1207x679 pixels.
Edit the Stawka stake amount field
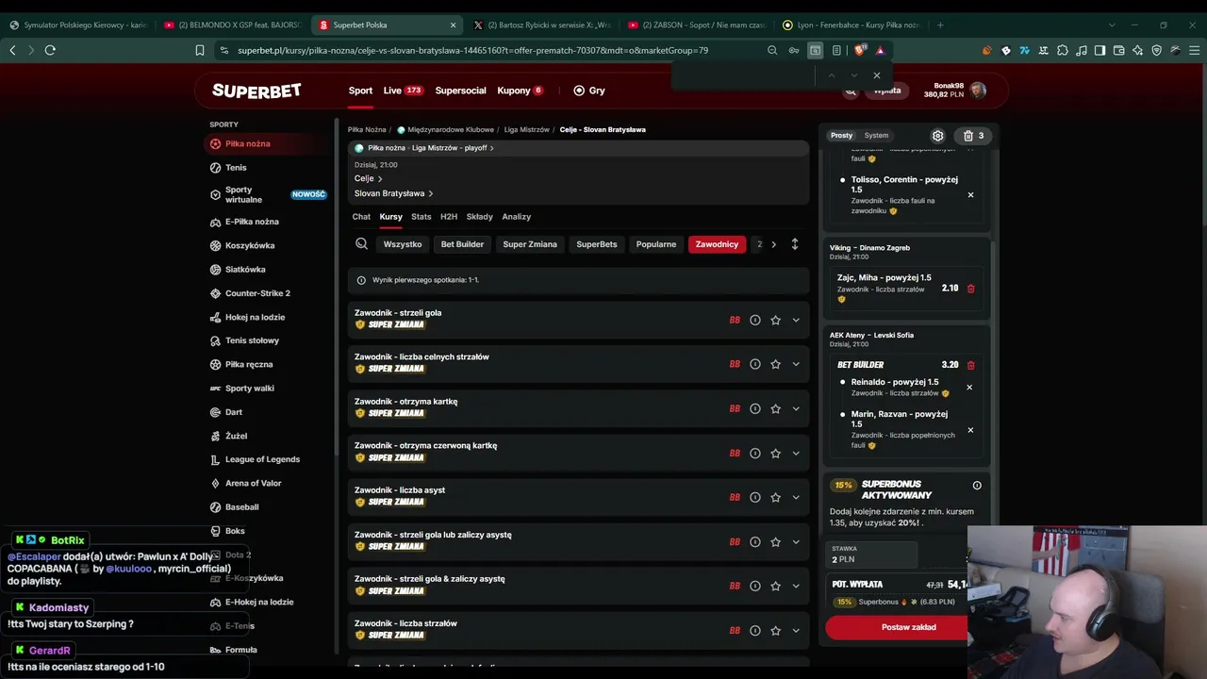(x=872, y=555)
